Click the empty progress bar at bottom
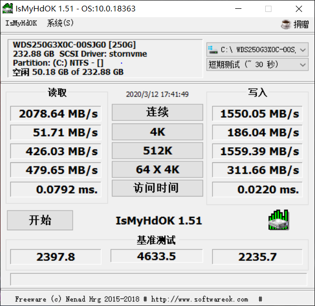Screen dimensions: 315x306 click(157, 279)
